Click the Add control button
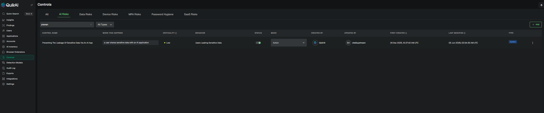544x113 pixels. point(536,25)
